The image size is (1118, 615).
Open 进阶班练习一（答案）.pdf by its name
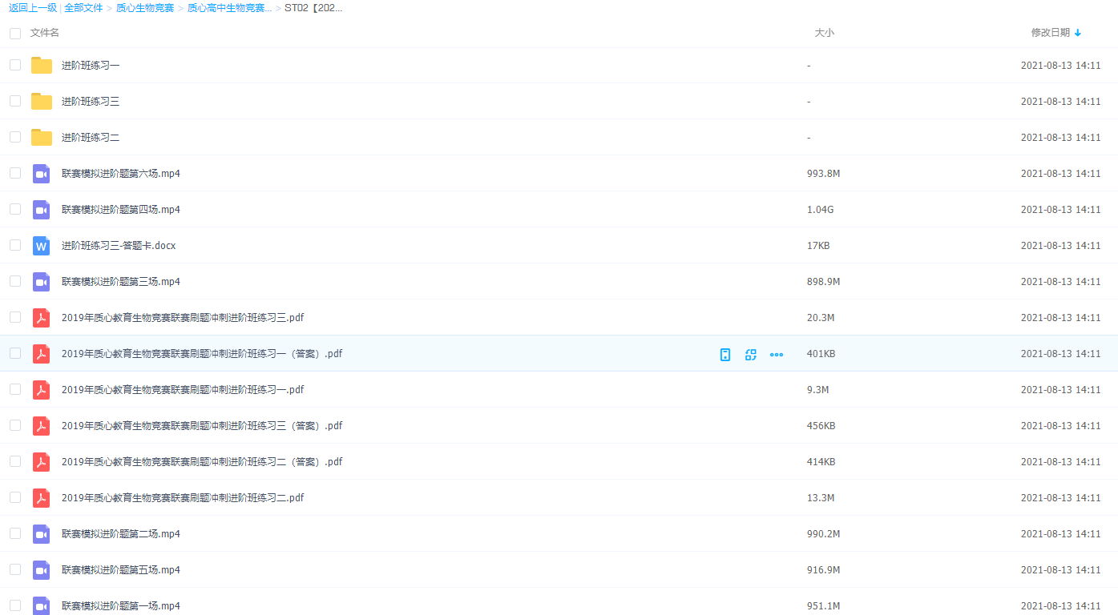tap(201, 354)
